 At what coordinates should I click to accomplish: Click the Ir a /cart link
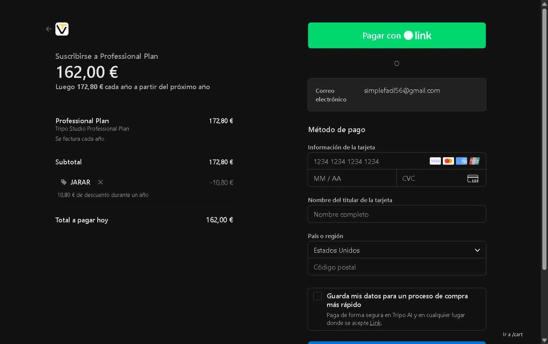pyautogui.click(x=513, y=334)
